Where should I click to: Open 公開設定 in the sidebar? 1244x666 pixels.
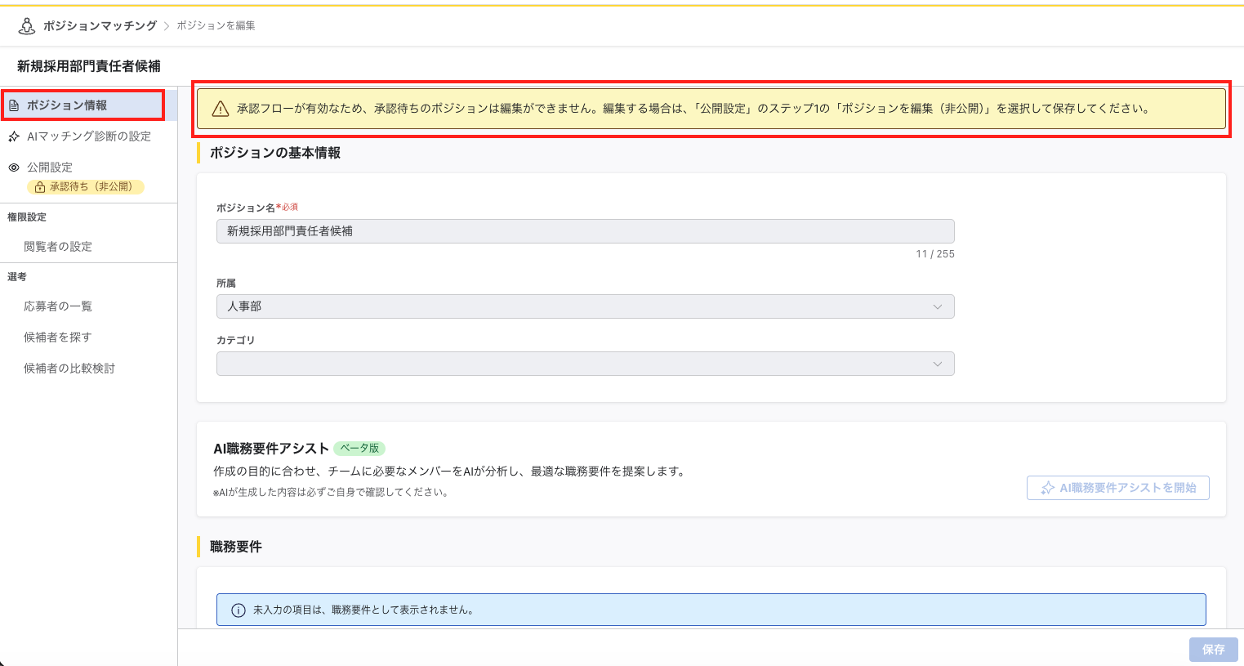(50, 168)
